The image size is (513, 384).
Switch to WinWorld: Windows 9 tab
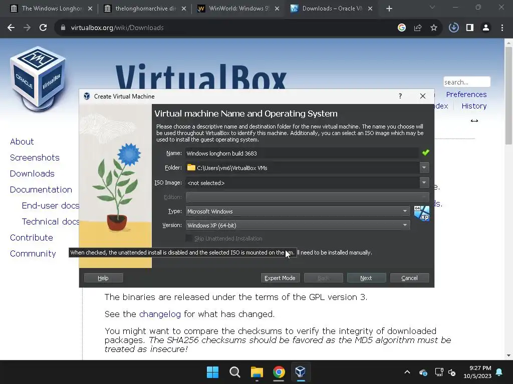pos(239,8)
